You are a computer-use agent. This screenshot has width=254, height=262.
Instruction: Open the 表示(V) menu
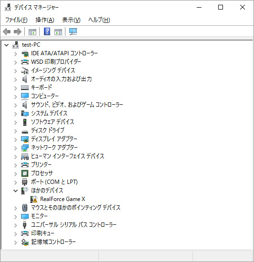(x=71, y=20)
